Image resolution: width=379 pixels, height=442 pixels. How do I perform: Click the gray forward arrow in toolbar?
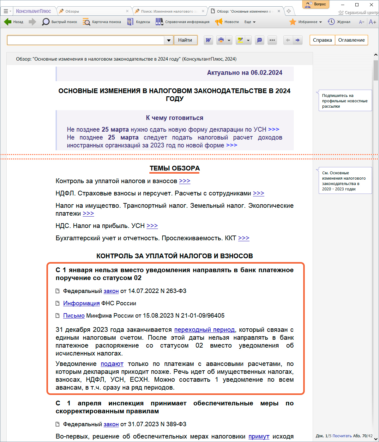(x=32, y=22)
